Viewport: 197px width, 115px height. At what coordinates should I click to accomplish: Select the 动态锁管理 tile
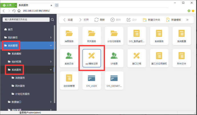pyautogui.click(x=69, y=80)
